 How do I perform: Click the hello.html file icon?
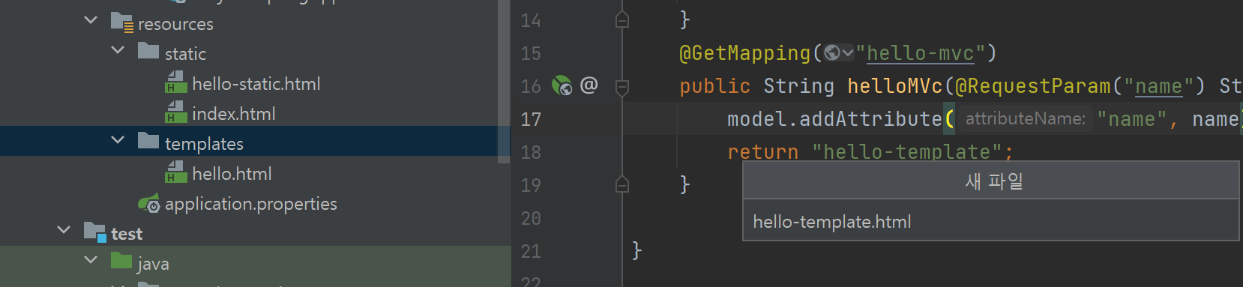175,172
